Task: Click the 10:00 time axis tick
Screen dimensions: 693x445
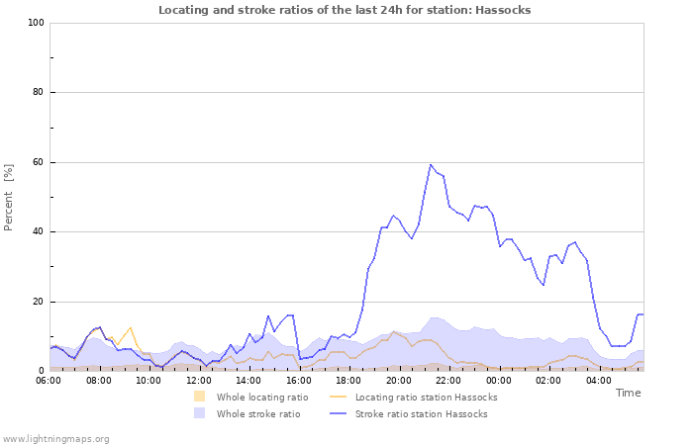Action: (x=148, y=380)
